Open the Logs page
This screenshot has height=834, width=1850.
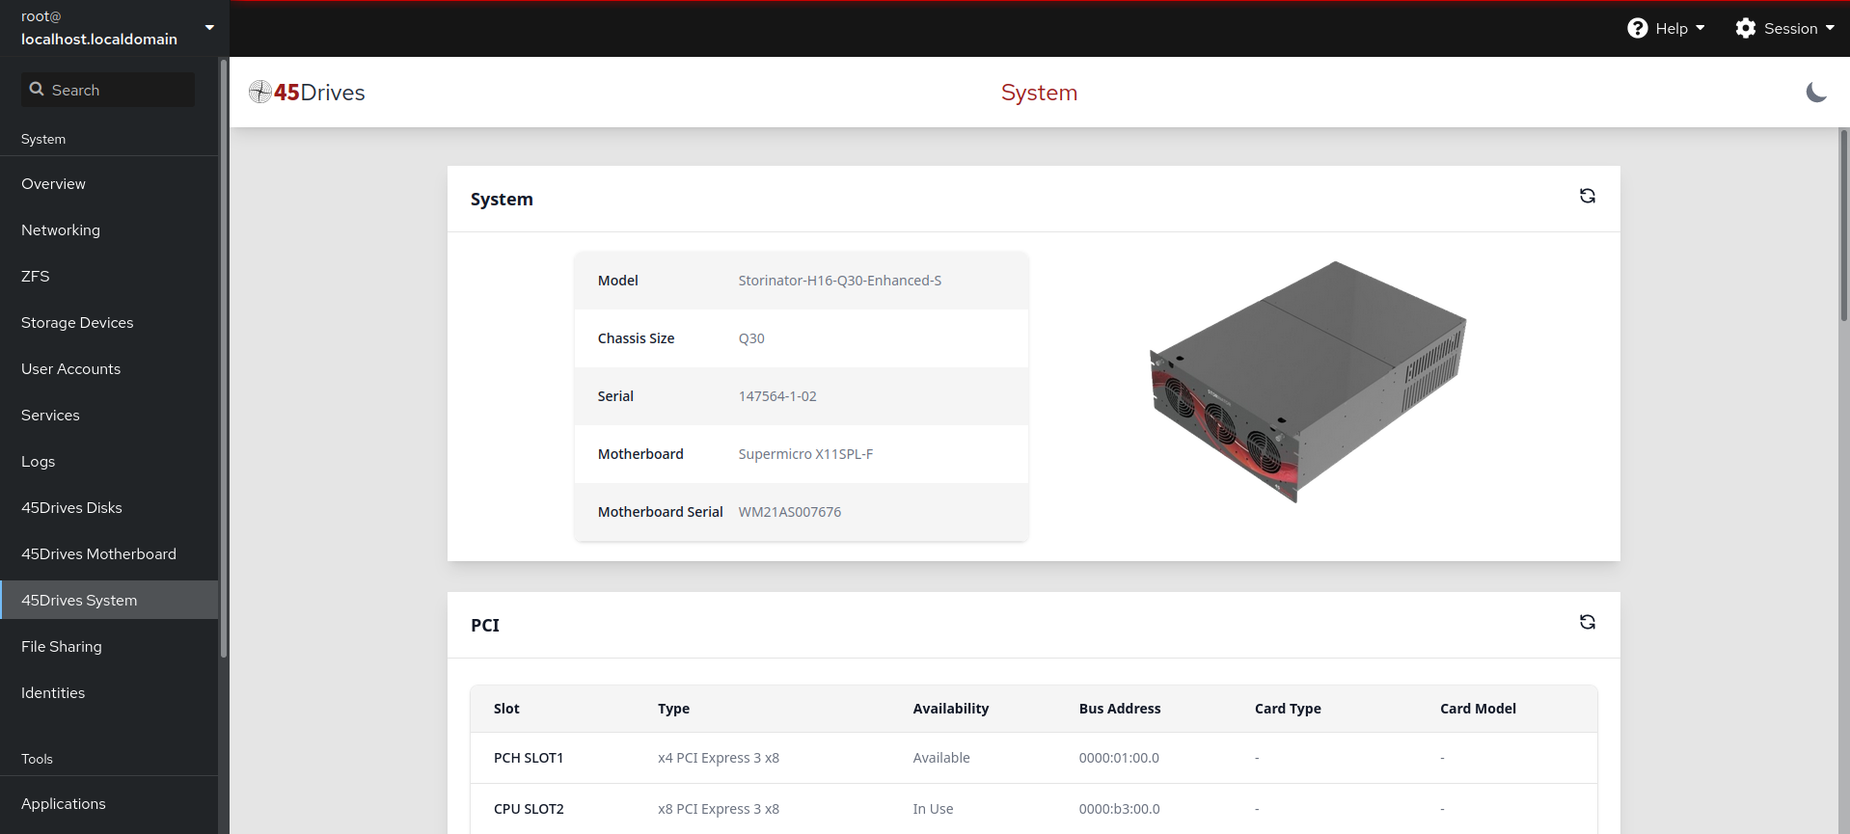(x=109, y=462)
